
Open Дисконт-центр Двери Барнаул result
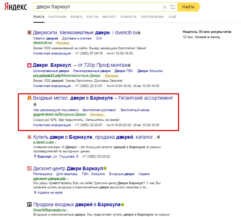pos(68,169)
